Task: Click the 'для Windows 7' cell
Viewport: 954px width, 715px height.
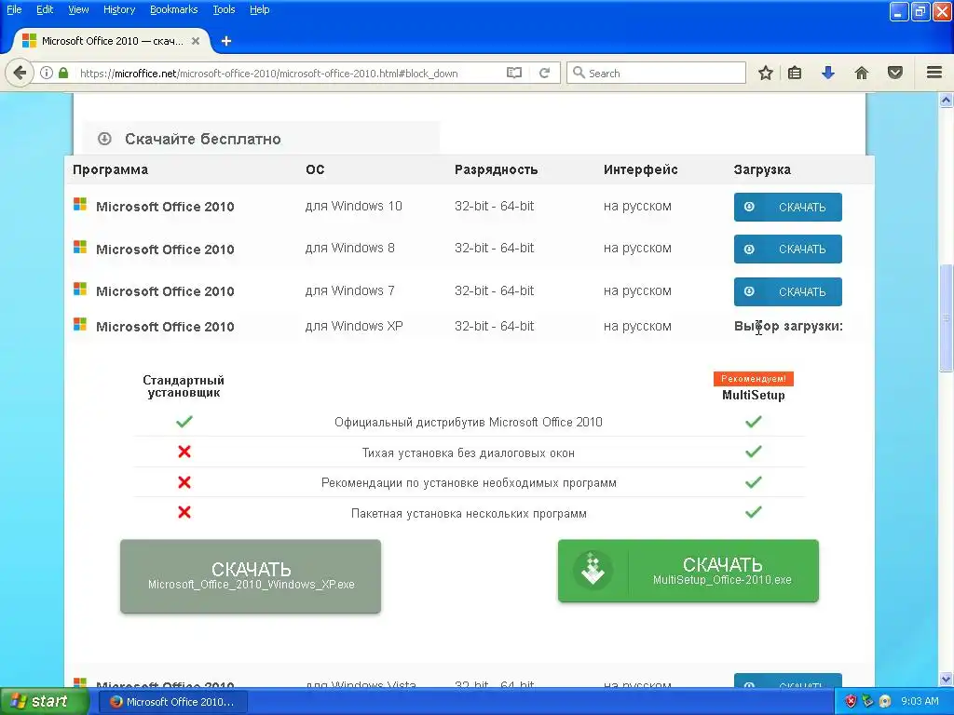Action: point(350,291)
